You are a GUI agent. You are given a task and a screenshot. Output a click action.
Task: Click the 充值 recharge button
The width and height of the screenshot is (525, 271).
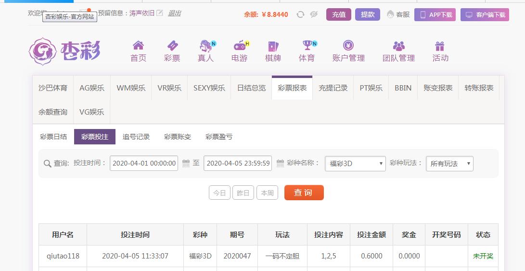[x=339, y=14]
